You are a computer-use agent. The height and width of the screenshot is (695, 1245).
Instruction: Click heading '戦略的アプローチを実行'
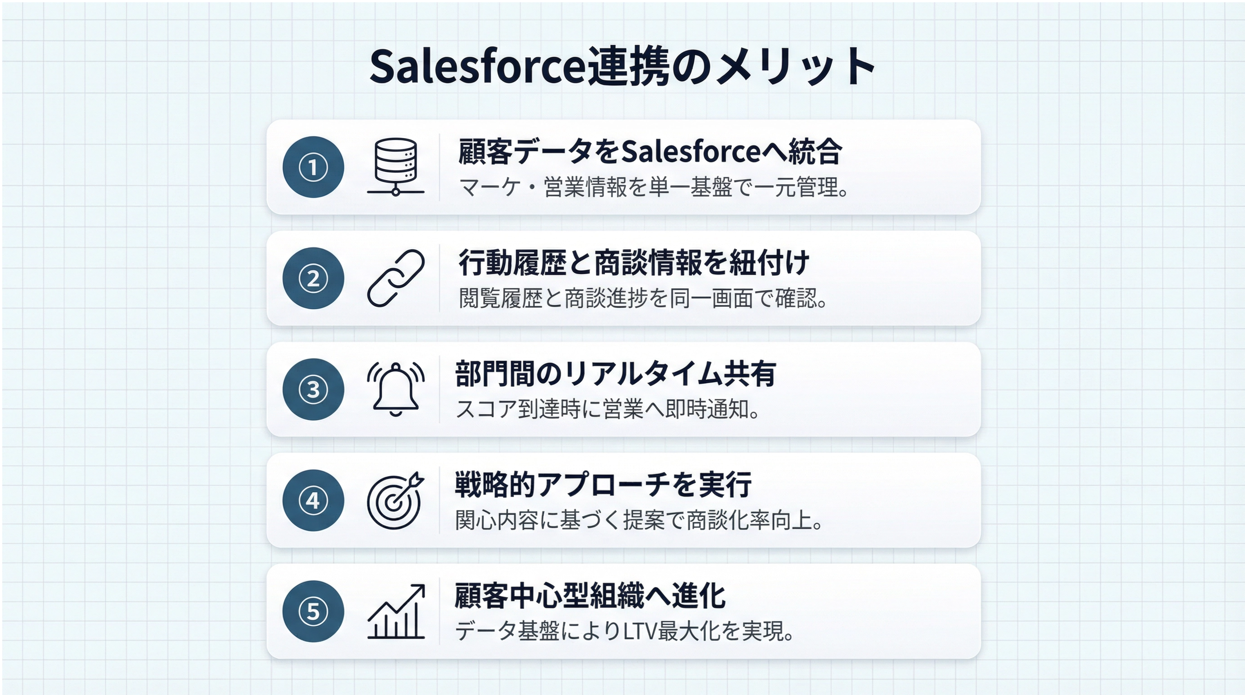coord(603,485)
